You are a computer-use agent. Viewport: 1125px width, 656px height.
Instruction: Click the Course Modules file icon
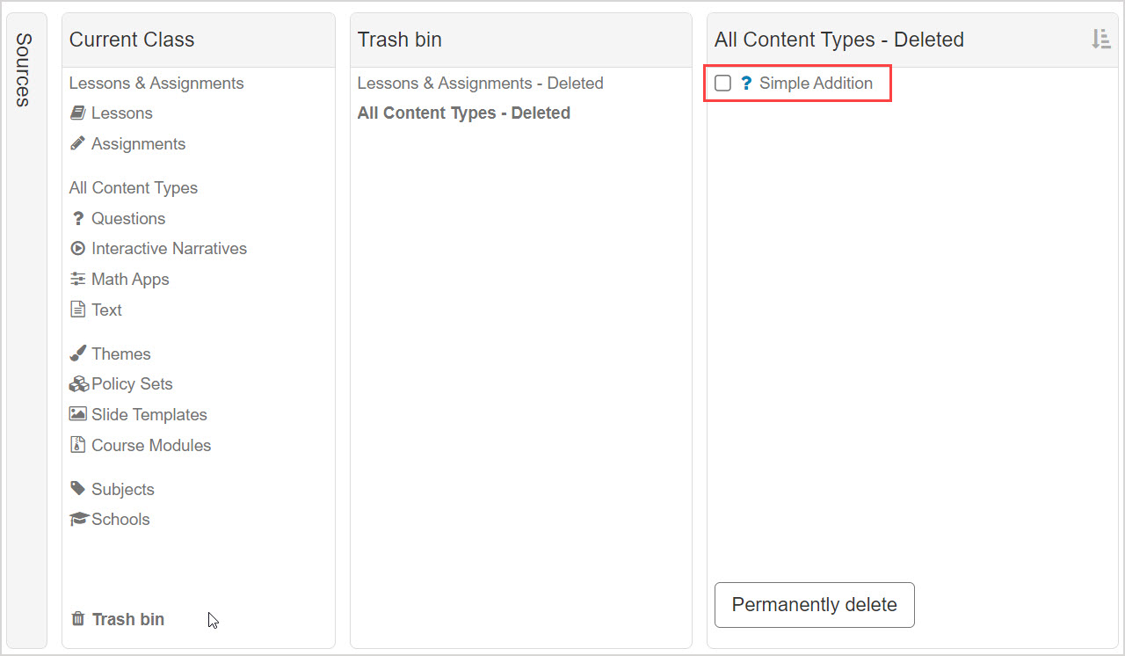click(x=77, y=445)
